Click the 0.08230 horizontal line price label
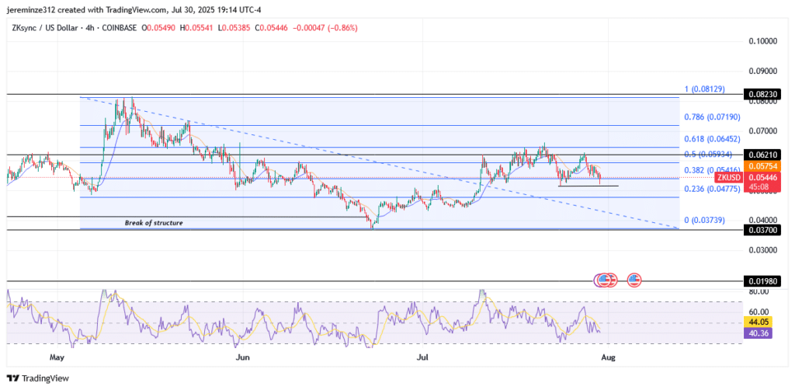Viewport: 795px width, 390px height. tap(762, 94)
